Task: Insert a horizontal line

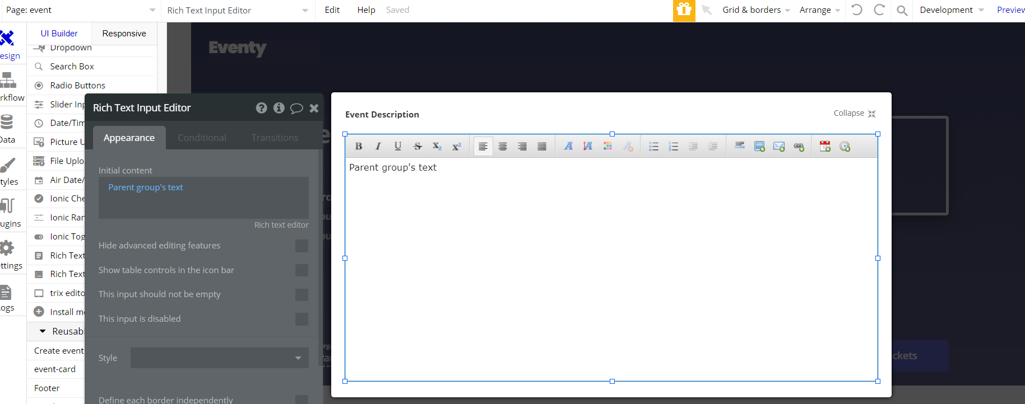Action: click(740, 147)
